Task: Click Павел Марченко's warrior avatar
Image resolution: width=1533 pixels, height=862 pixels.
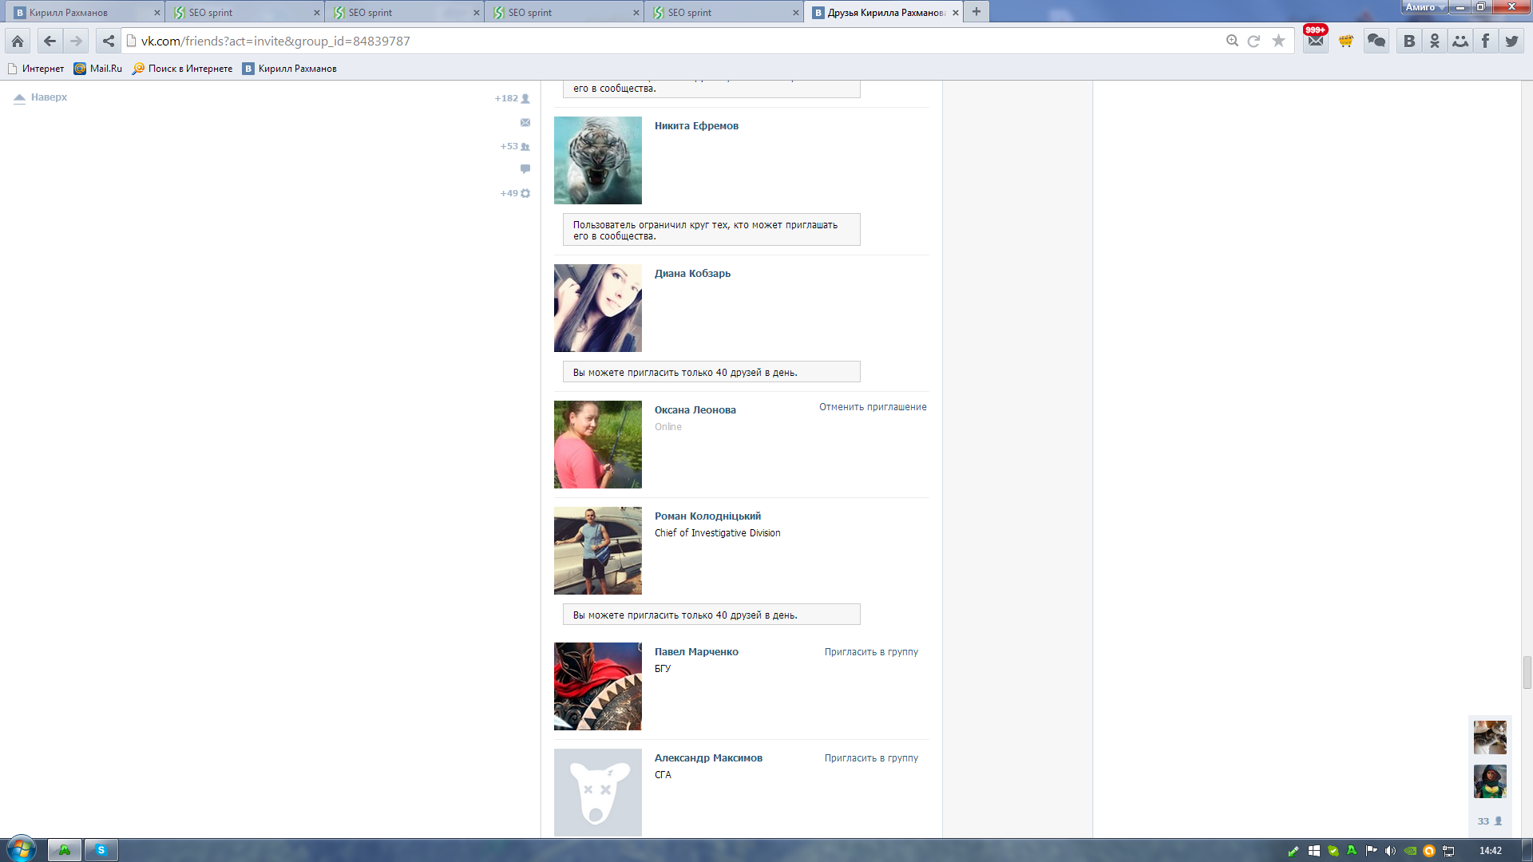Action: 598,686
